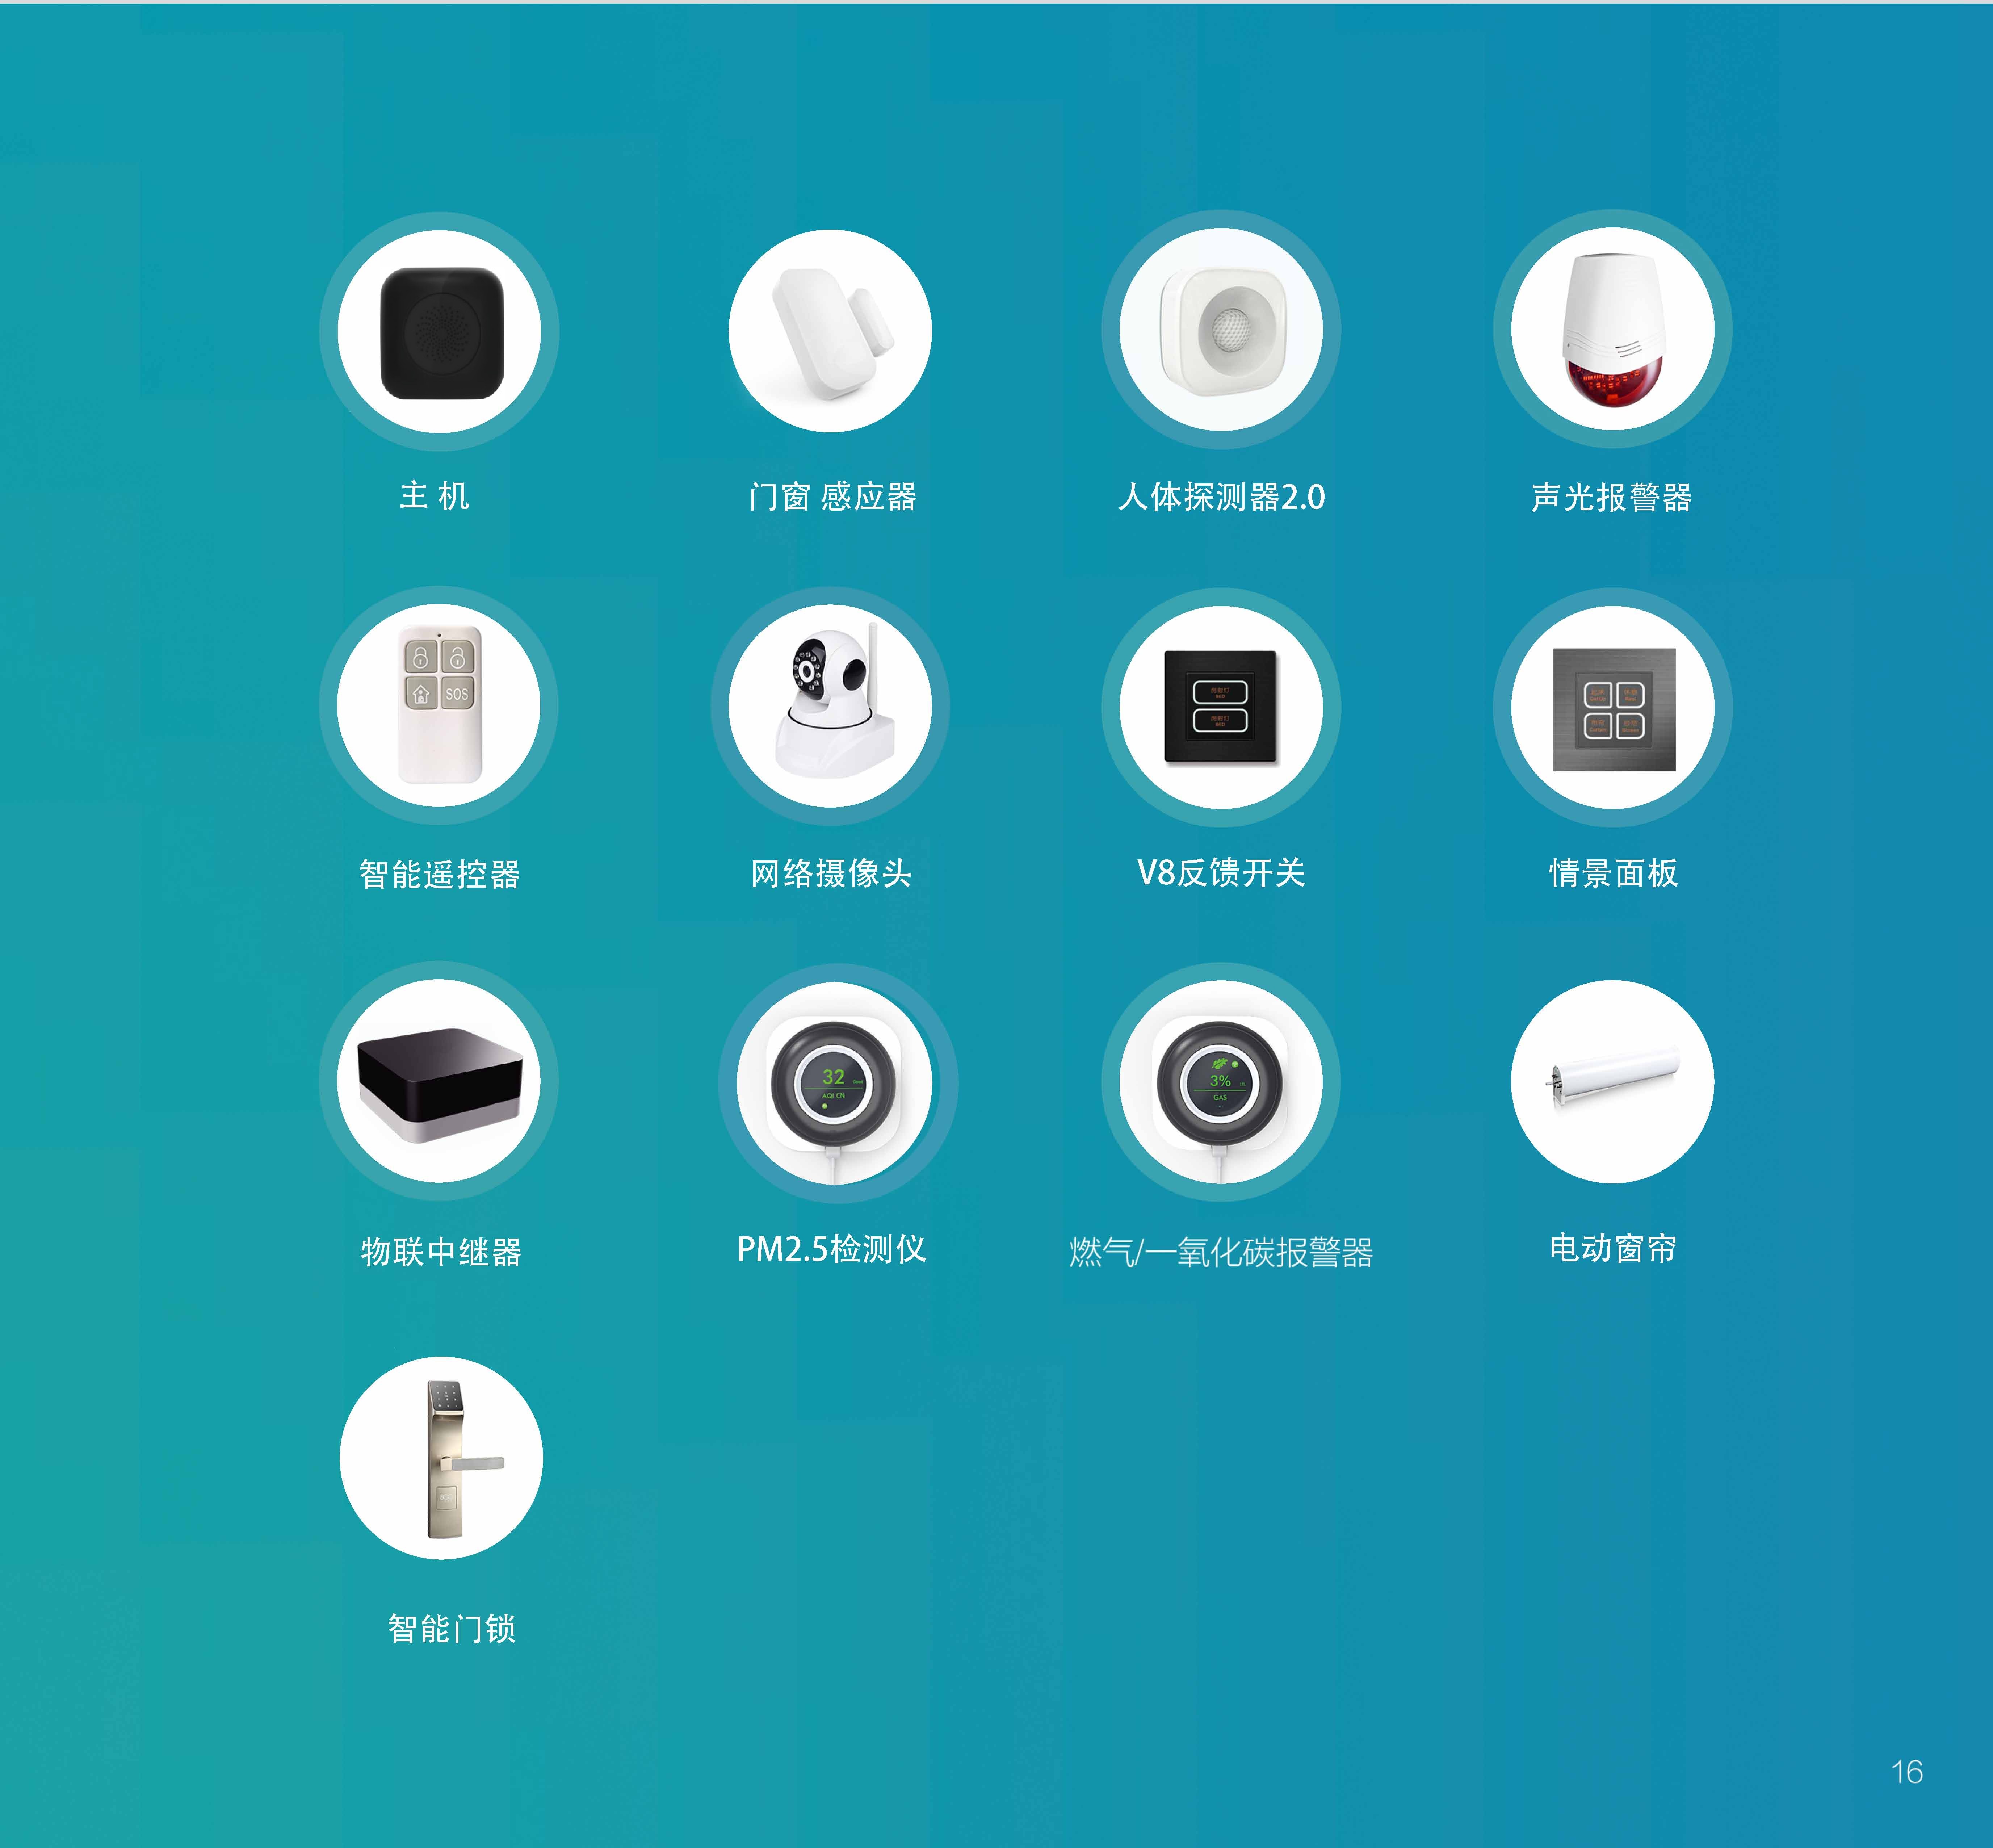Image resolution: width=1993 pixels, height=1848 pixels.
Task: Click the black 主机 host device icon
Action: click(x=439, y=331)
